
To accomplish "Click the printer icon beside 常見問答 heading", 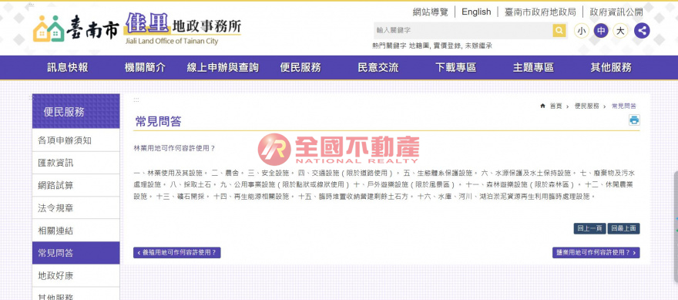I will click(x=634, y=120).
